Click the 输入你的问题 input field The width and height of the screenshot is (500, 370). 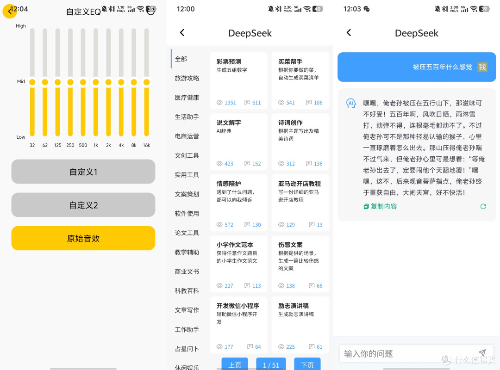[408, 353]
